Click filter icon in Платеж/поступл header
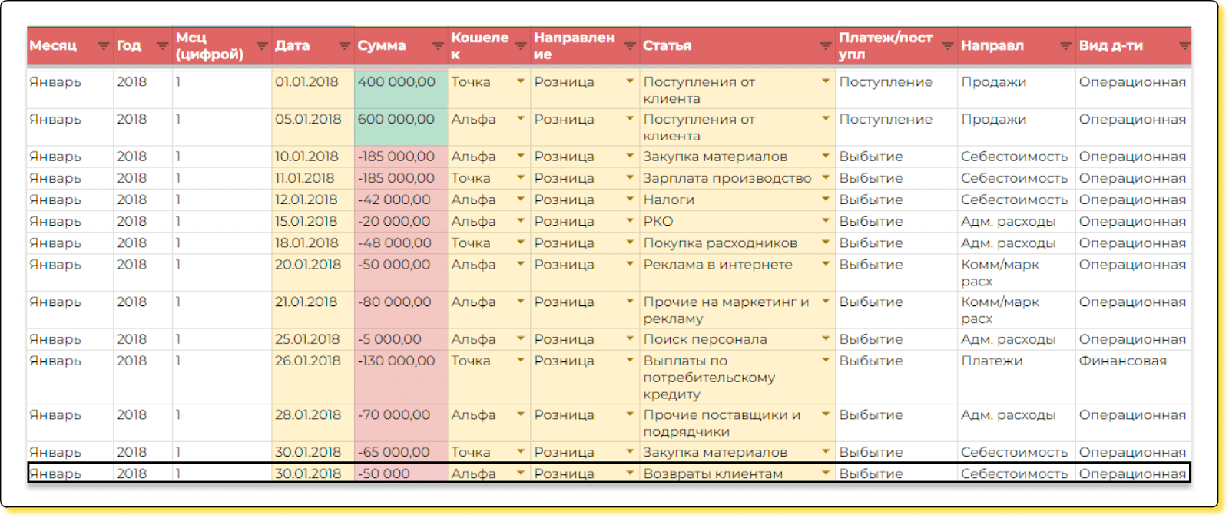Screen dimensions: 1229x518 948,46
